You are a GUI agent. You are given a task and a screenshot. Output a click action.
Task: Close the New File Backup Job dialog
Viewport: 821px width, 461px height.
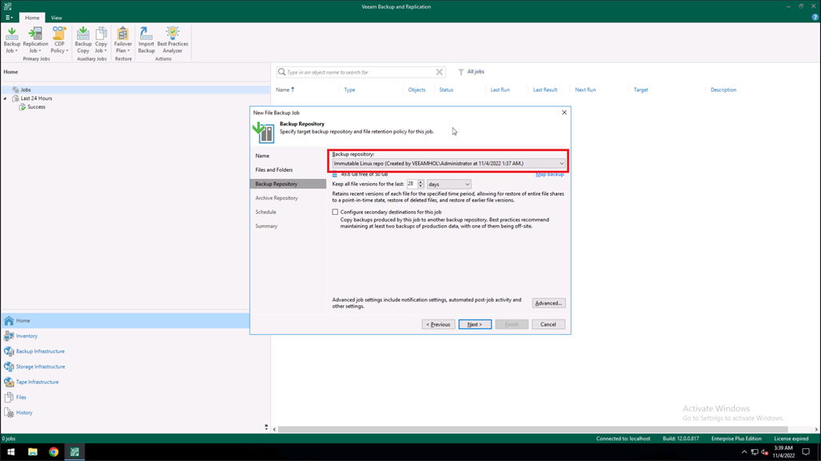(564, 113)
